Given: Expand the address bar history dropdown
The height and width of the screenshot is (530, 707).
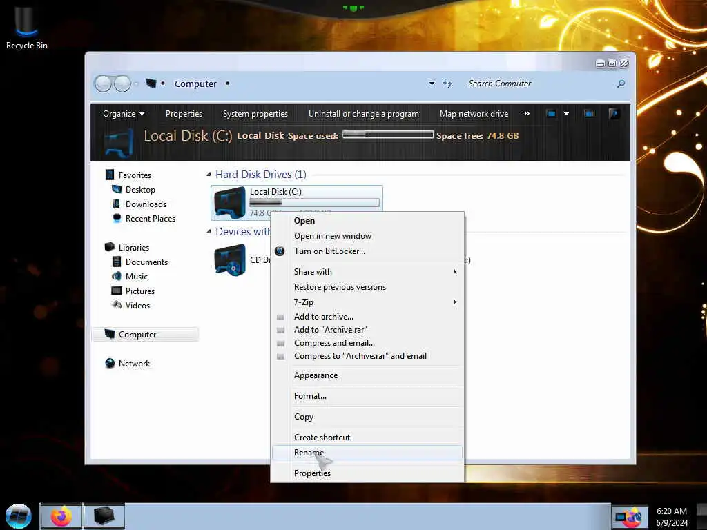Looking at the screenshot, I should coord(432,84).
